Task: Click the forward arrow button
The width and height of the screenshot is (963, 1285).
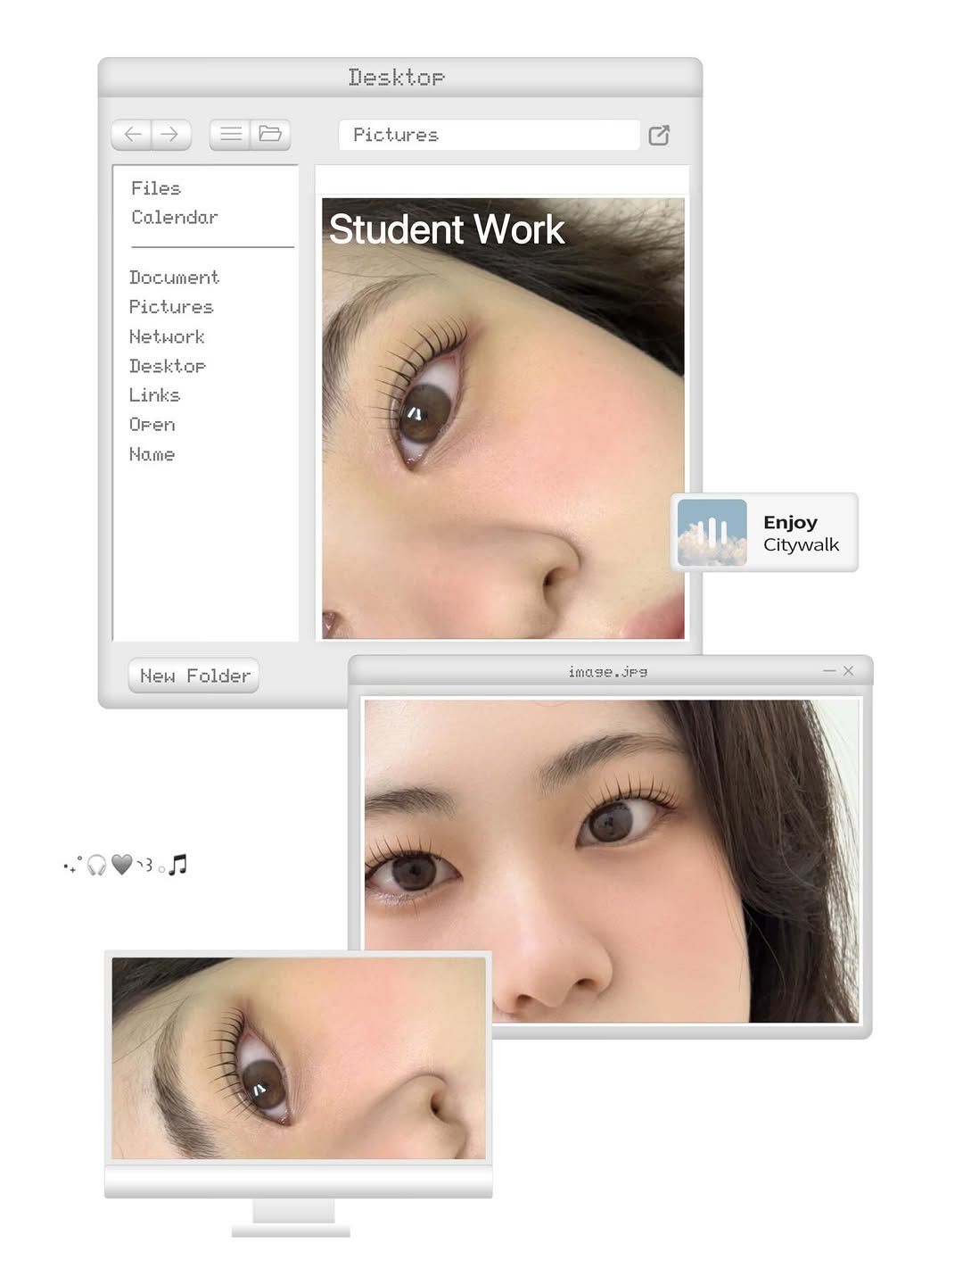Action: pos(170,135)
